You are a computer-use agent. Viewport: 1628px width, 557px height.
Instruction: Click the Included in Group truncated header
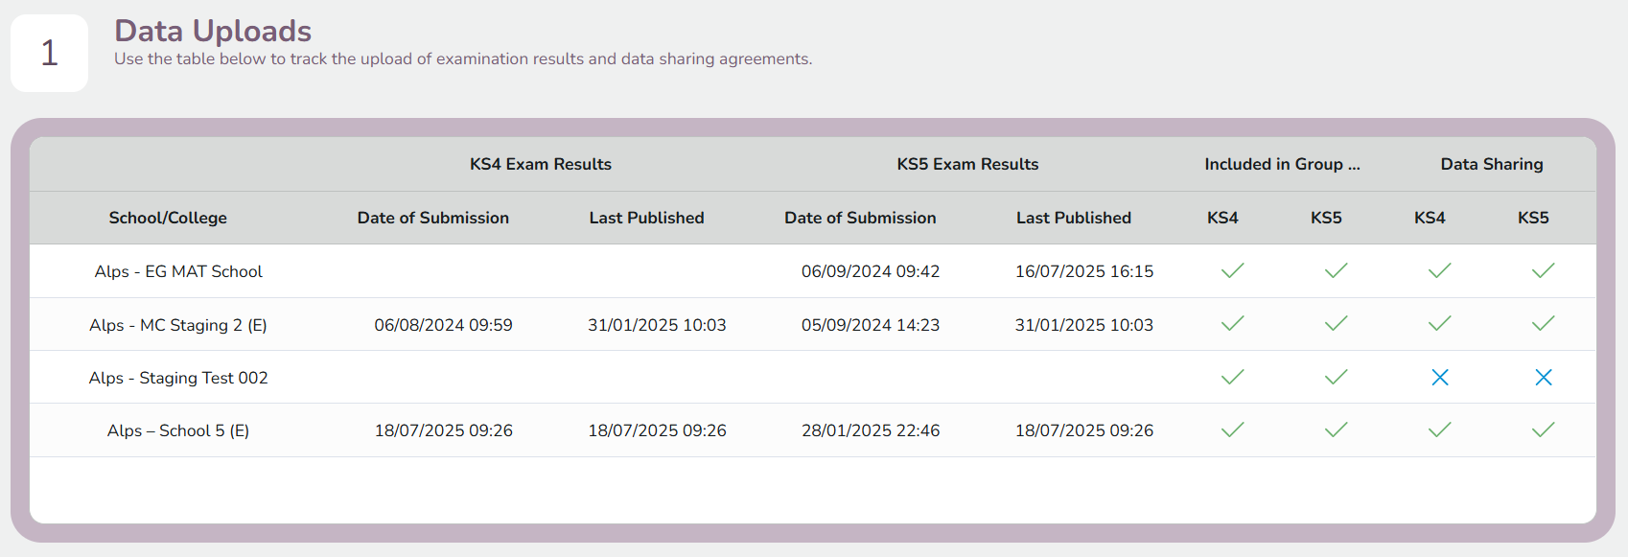coord(1282,164)
